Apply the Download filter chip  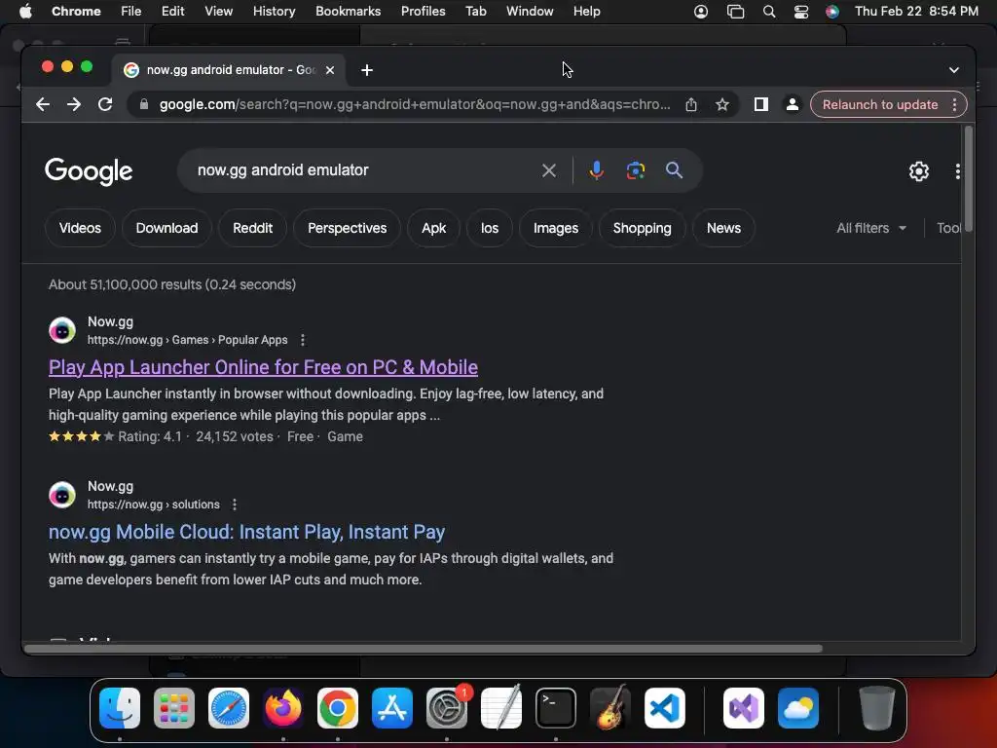[166, 228]
